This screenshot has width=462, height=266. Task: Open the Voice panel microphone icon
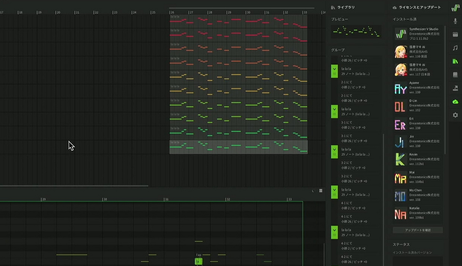pyautogui.click(x=455, y=21)
